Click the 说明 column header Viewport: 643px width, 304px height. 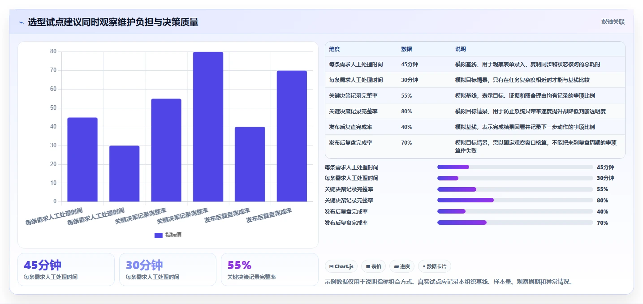tap(461, 49)
